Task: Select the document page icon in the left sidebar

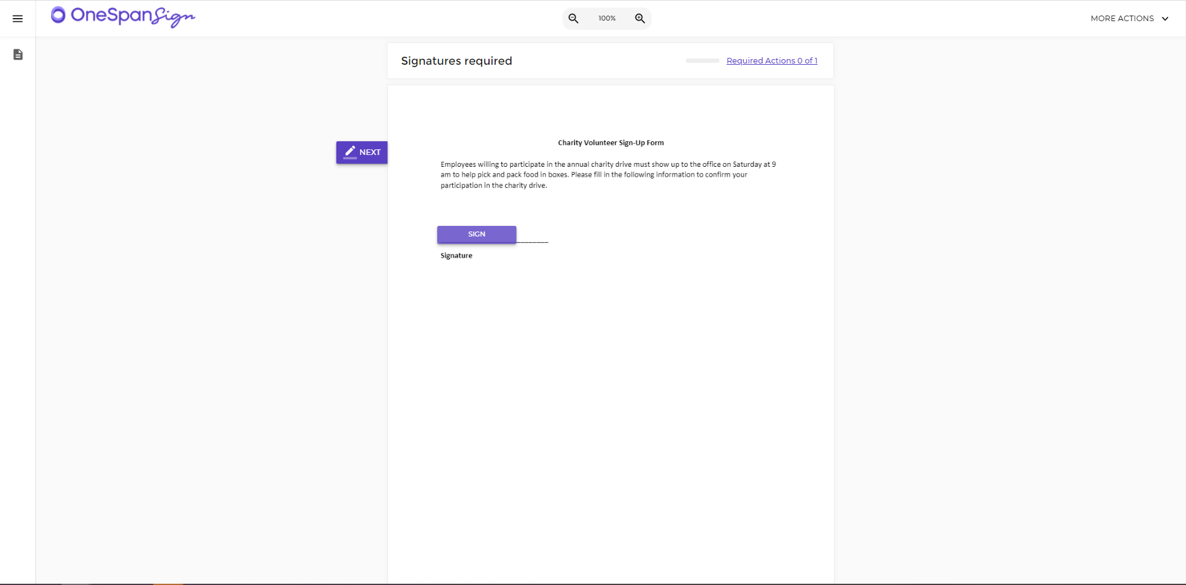Action: point(17,54)
